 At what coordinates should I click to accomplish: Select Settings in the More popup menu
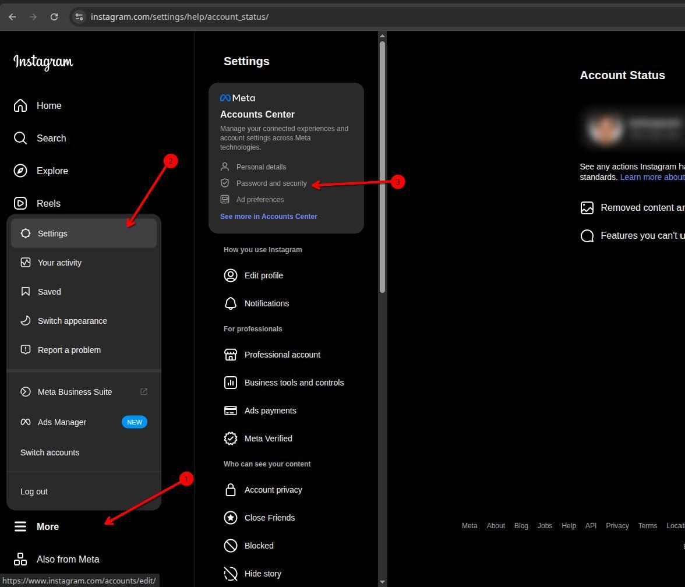click(x=52, y=234)
